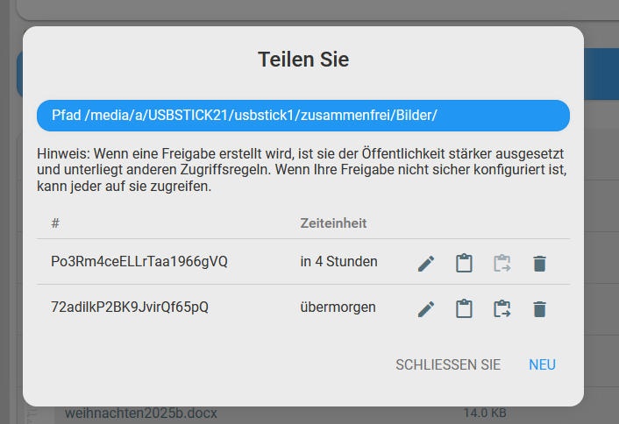This screenshot has height=424, width=619.
Task: Click the blue Pfad path bar
Action: (302, 116)
